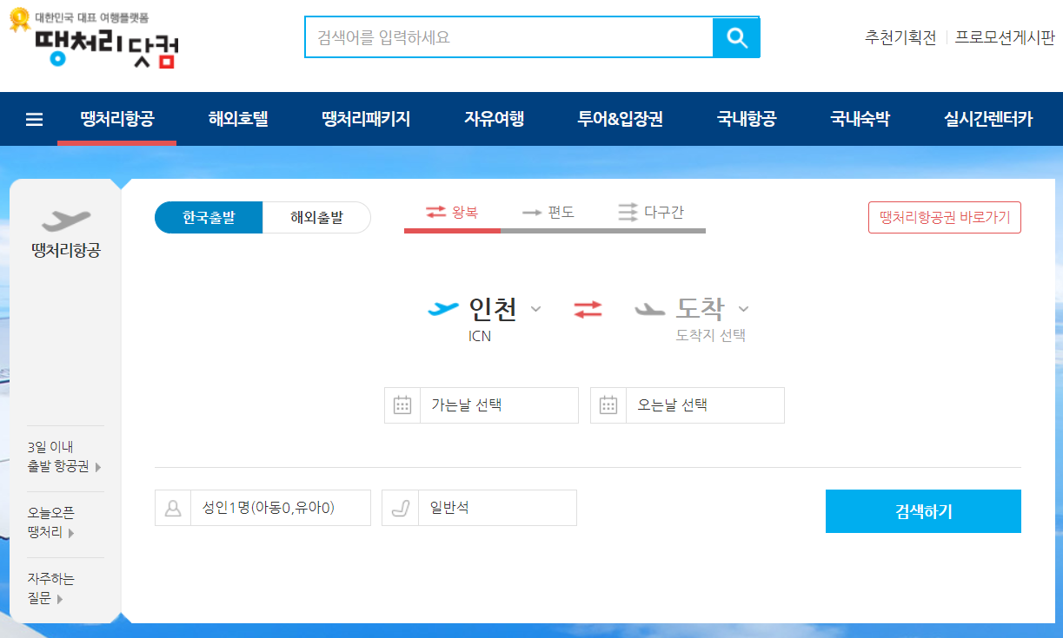Click the calendar icon for 가는날

[x=402, y=405]
